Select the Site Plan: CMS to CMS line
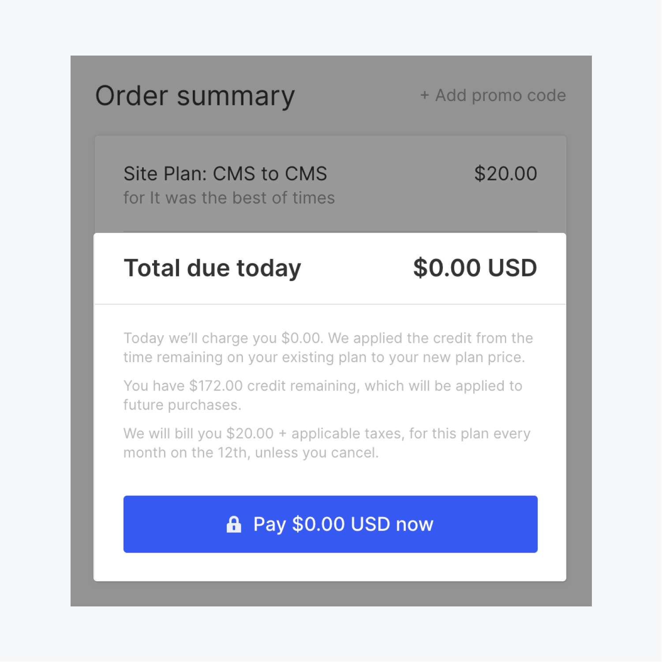This screenshot has height=662, width=662. click(225, 174)
